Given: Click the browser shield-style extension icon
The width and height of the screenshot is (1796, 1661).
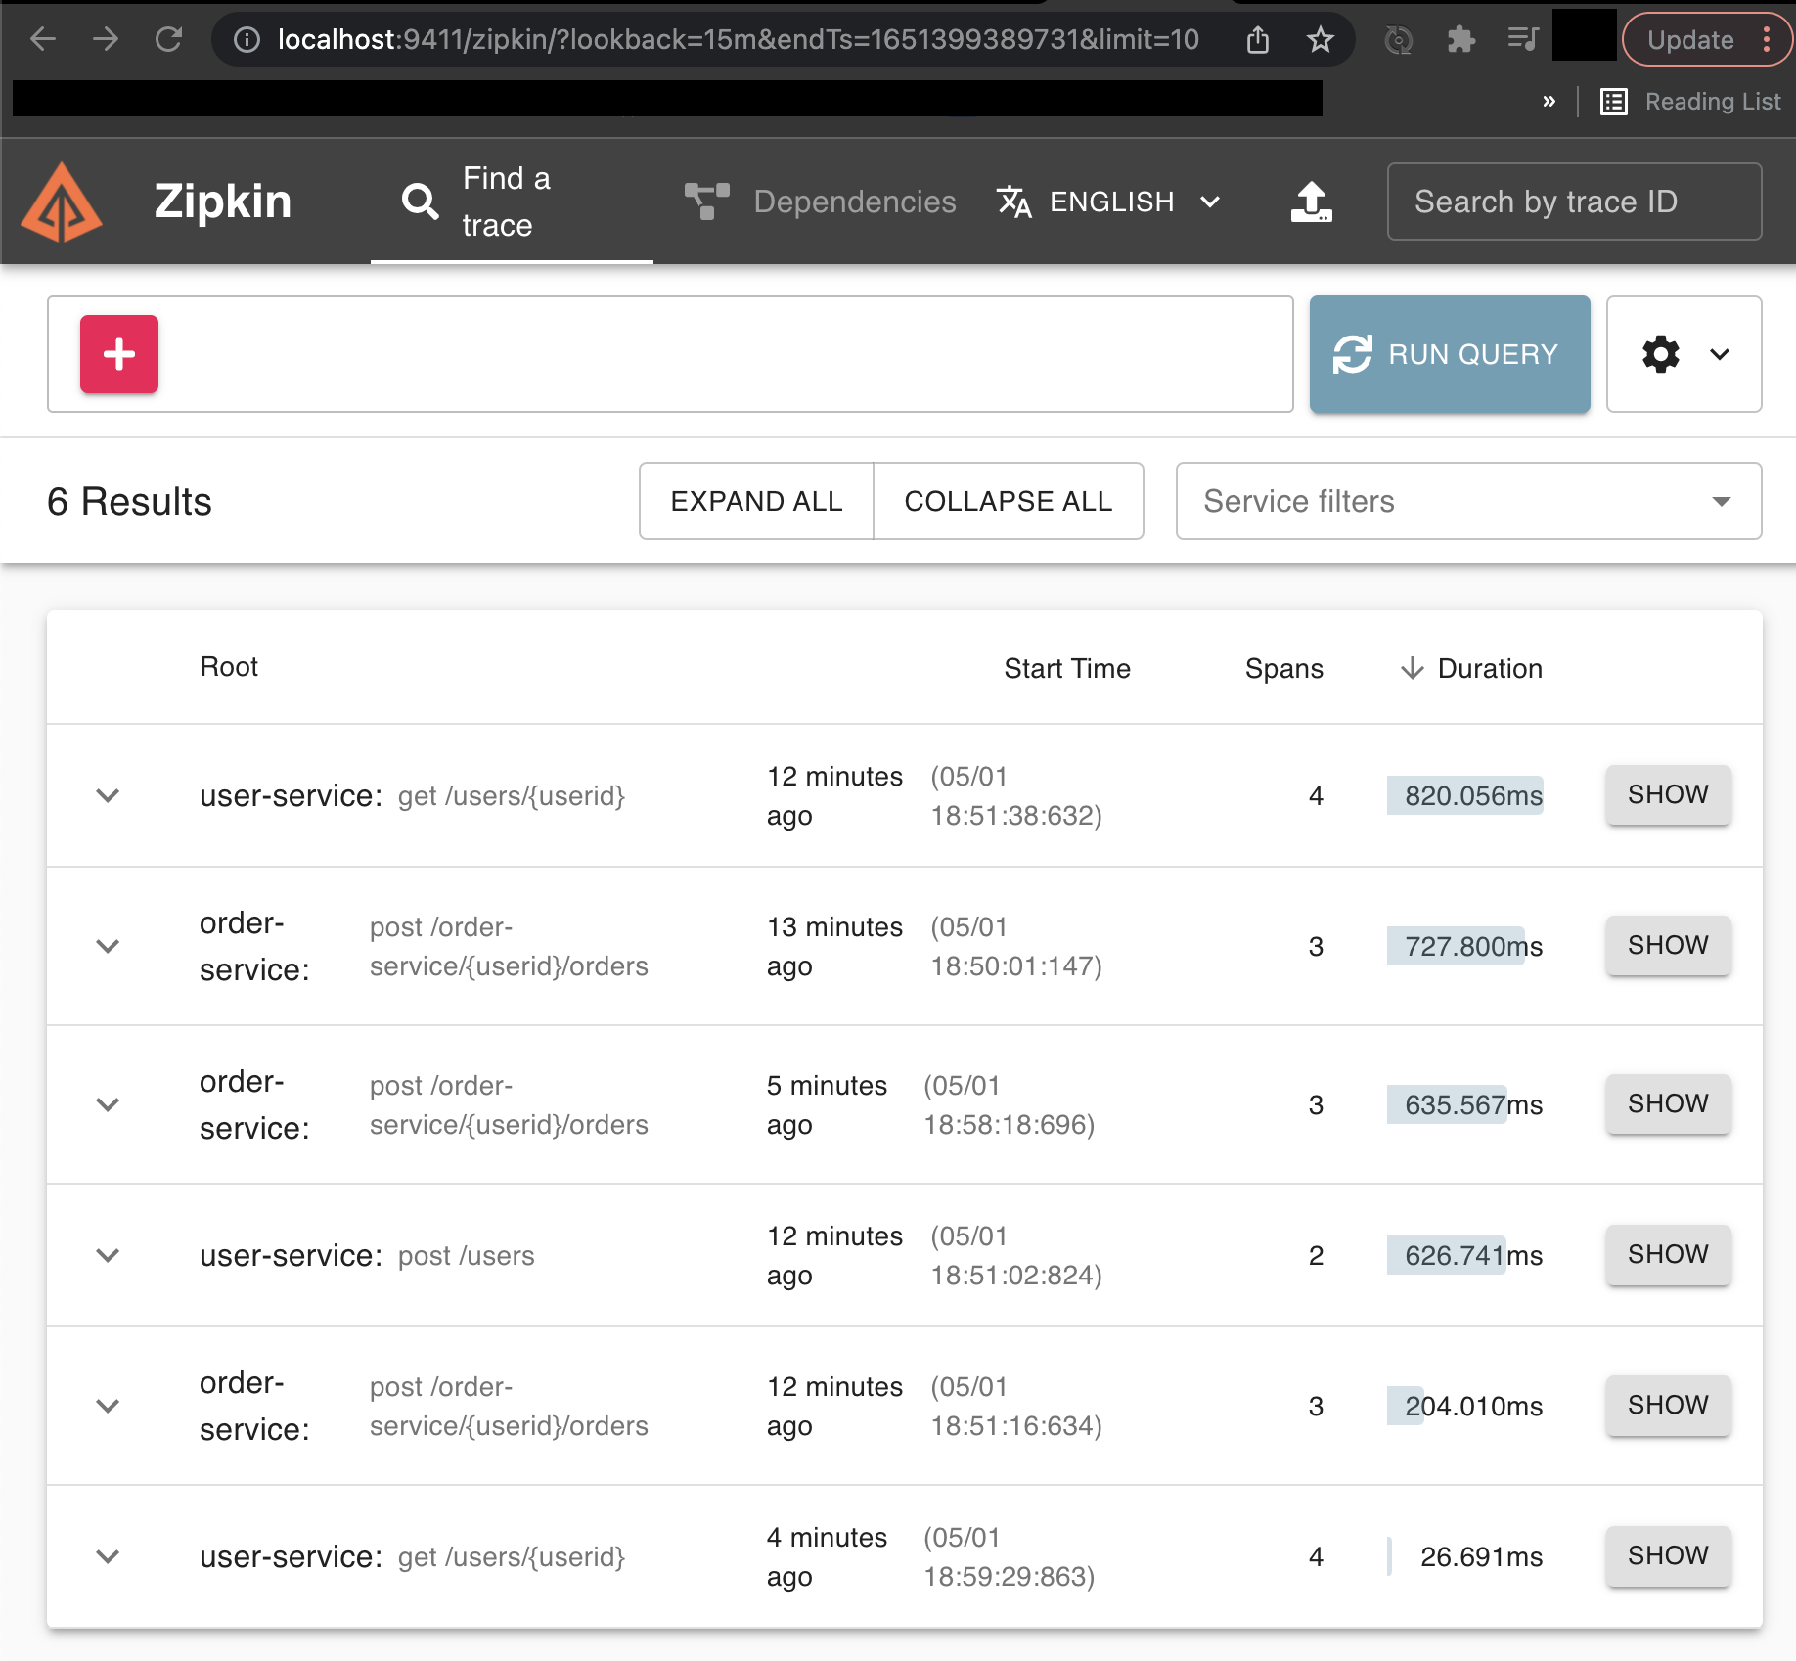Looking at the screenshot, I should [1399, 39].
